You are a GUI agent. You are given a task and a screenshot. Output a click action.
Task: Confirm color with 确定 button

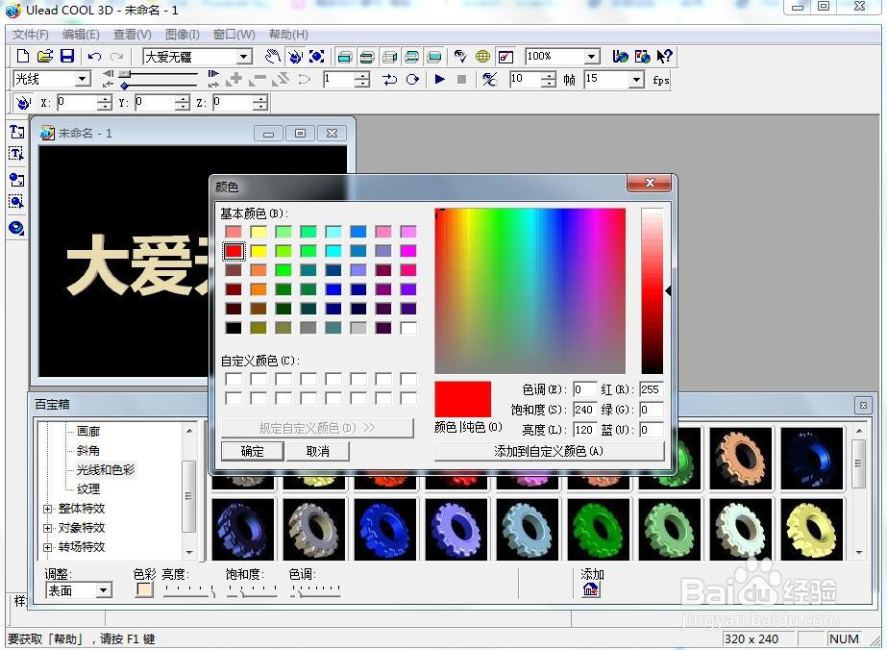click(x=253, y=451)
